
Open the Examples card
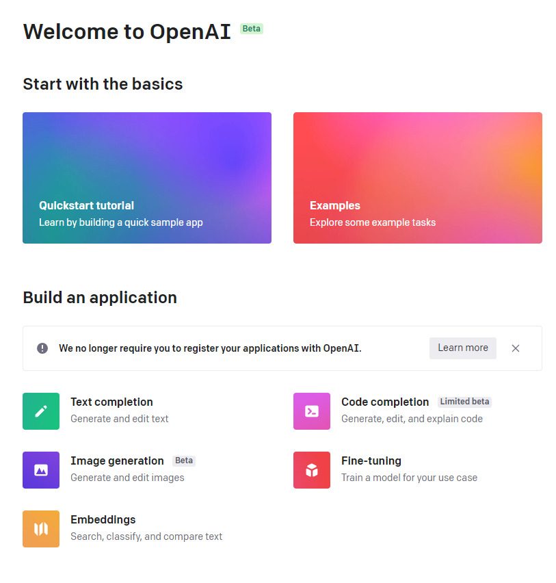point(417,178)
